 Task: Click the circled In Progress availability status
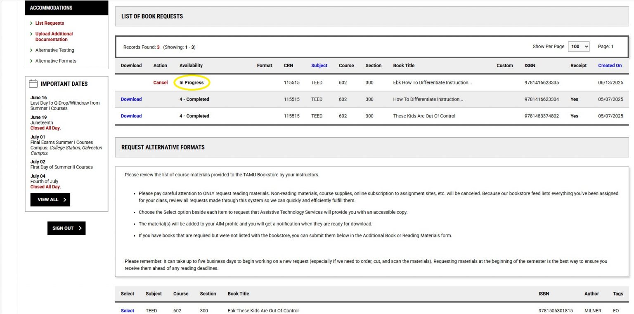[192, 82]
